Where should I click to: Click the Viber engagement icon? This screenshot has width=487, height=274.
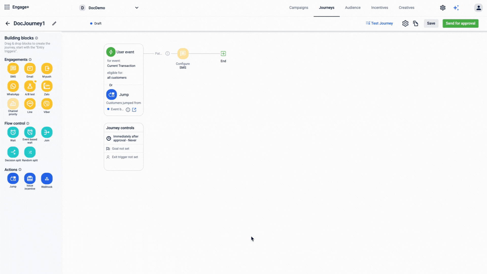[47, 104]
